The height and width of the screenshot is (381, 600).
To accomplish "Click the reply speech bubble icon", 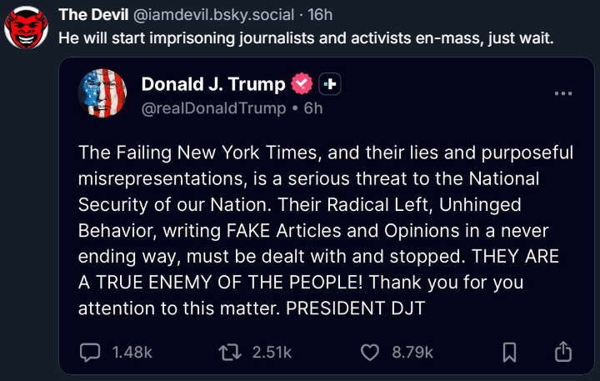I will click(x=89, y=353).
